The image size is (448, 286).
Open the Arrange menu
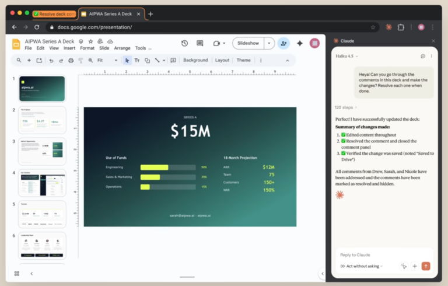(x=122, y=48)
